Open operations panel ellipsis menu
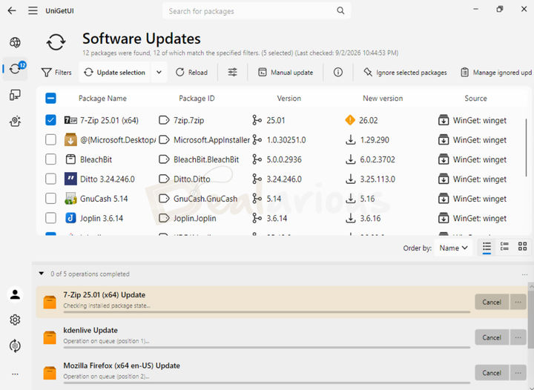 pyautogui.click(x=524, y=274)
